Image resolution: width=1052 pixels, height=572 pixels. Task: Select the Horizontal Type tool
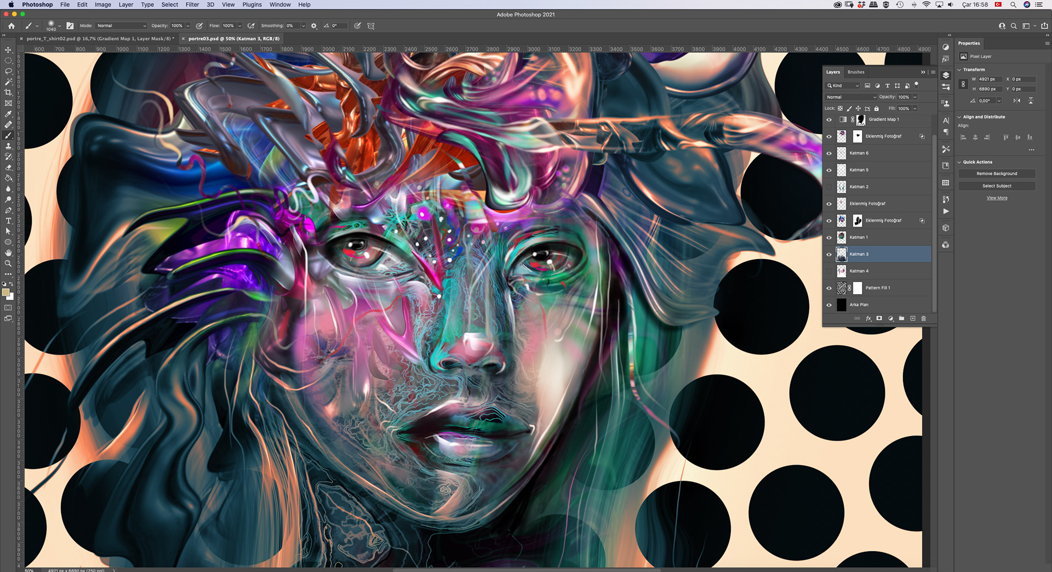point(8,221)
